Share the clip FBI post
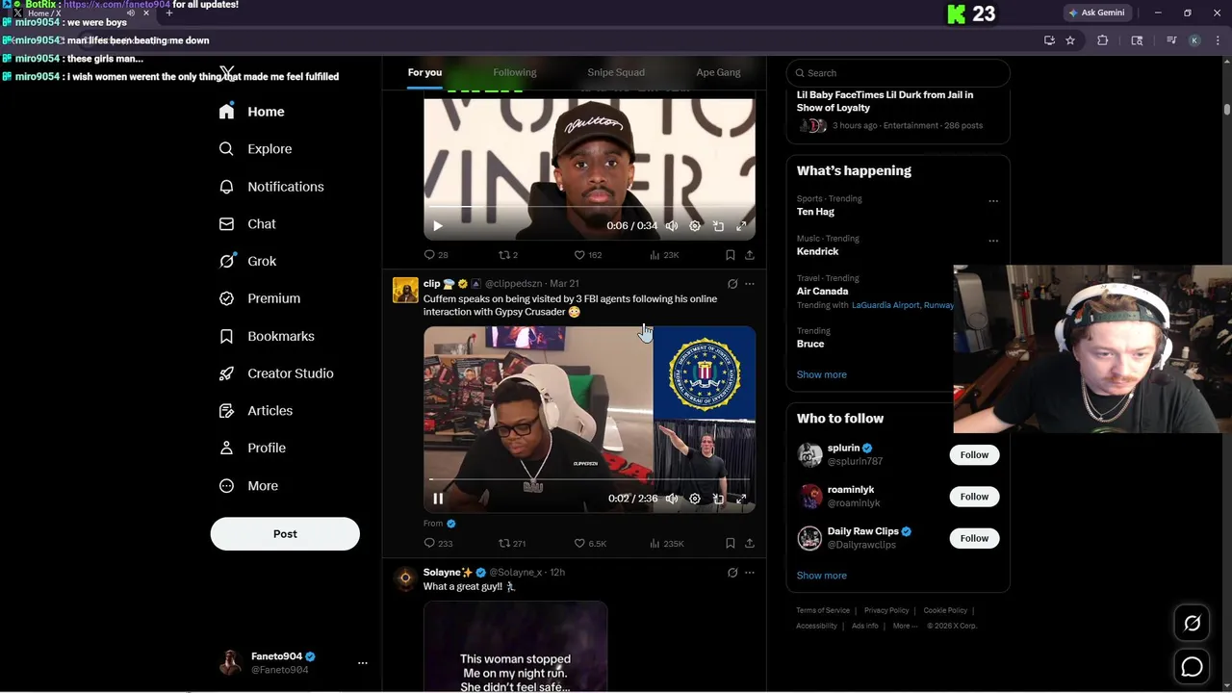The height and width of the screenshot is (693, 1232). pos(749,543)
